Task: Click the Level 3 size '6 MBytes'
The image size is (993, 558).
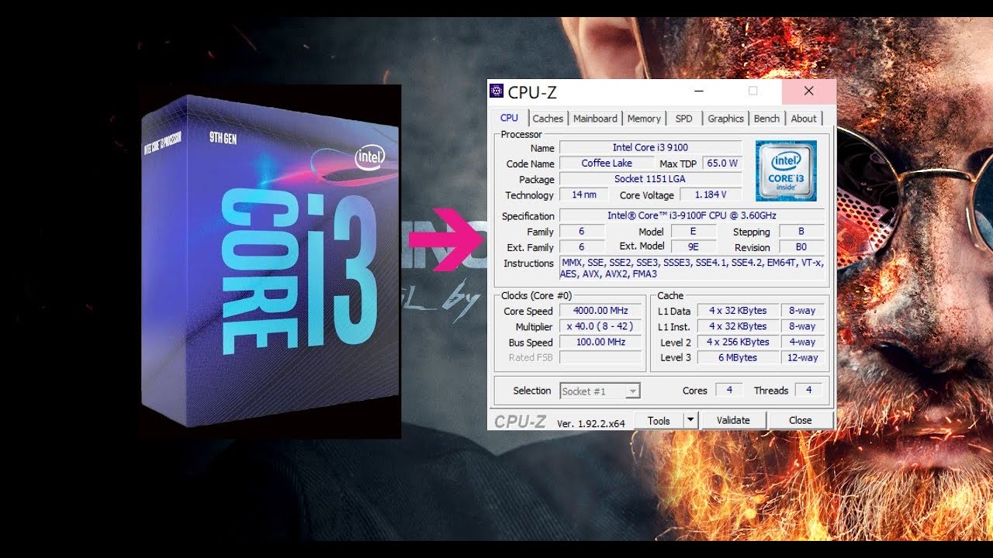Action: pos(738,357)
